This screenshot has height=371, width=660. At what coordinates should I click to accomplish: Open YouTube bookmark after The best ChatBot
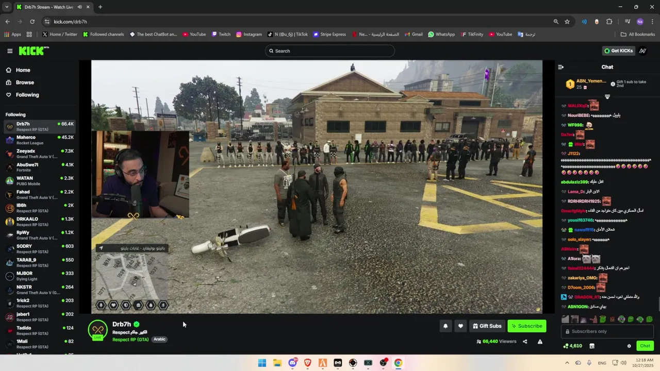[194, 35]
